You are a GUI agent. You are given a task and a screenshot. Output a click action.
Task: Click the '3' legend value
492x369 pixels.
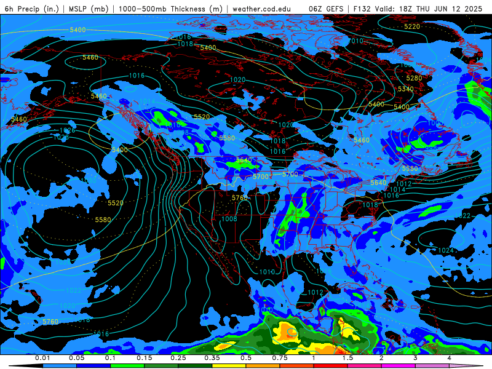(x=415, y=358)
